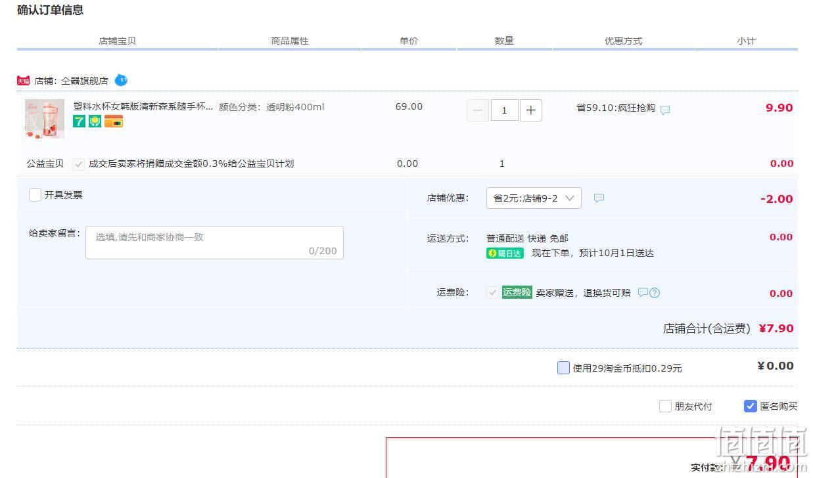Screen dimensions: 813x478
Task: Click the 单价 column header
Action: [409, 41]
